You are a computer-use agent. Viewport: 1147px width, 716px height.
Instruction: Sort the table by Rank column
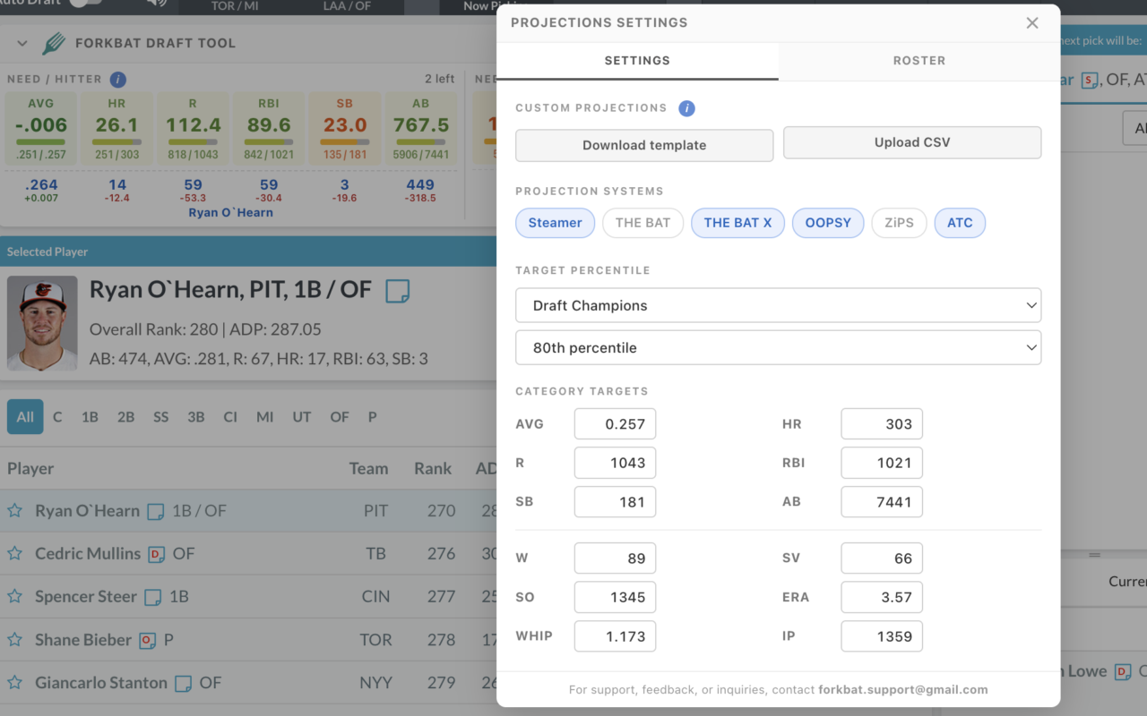coord(433,468)
